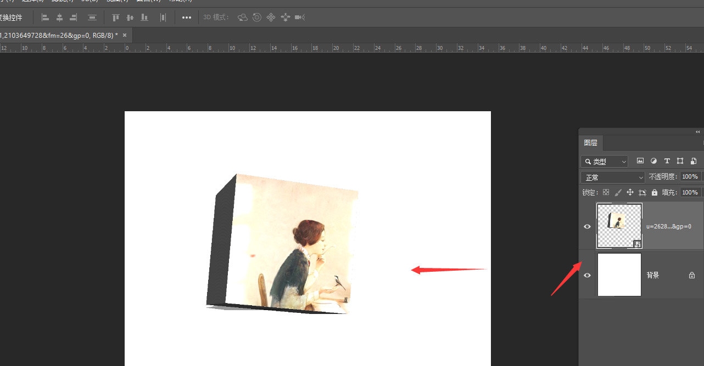Enable lock transparent pixels in Layers panel

pyautogui.click(x=606, y=192)
